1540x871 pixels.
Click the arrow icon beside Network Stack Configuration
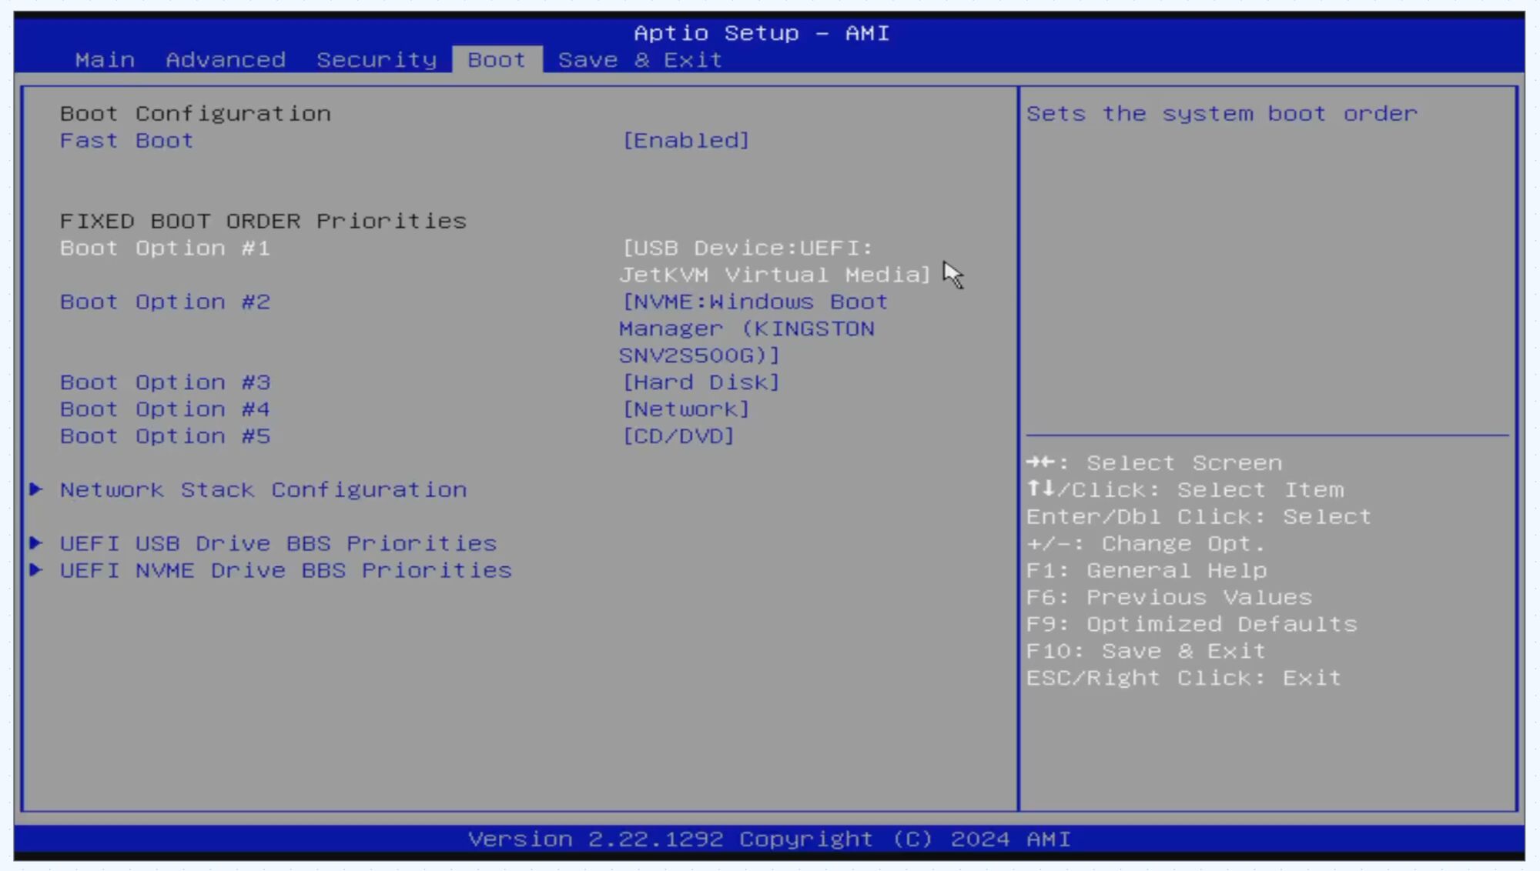(x=35, y=489)
